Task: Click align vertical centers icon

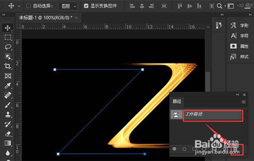Action: (x=189, y=6)
